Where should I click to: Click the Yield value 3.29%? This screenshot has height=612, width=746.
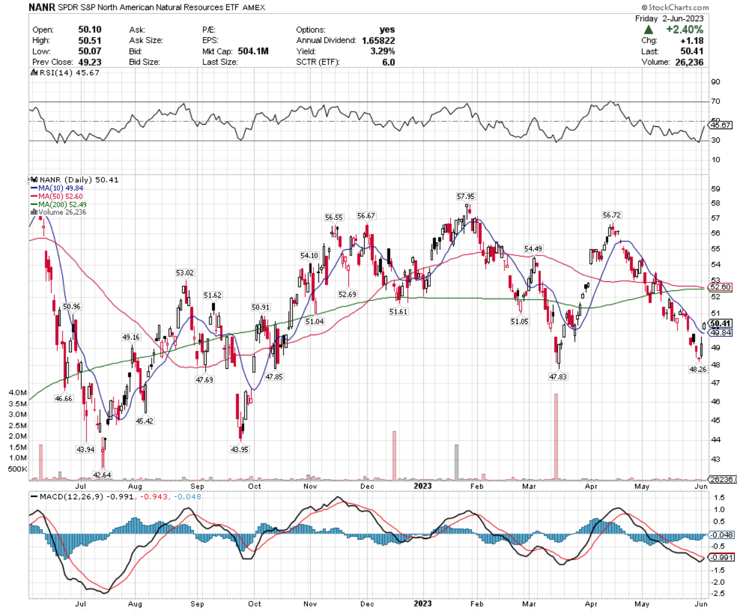pos(383,51)
